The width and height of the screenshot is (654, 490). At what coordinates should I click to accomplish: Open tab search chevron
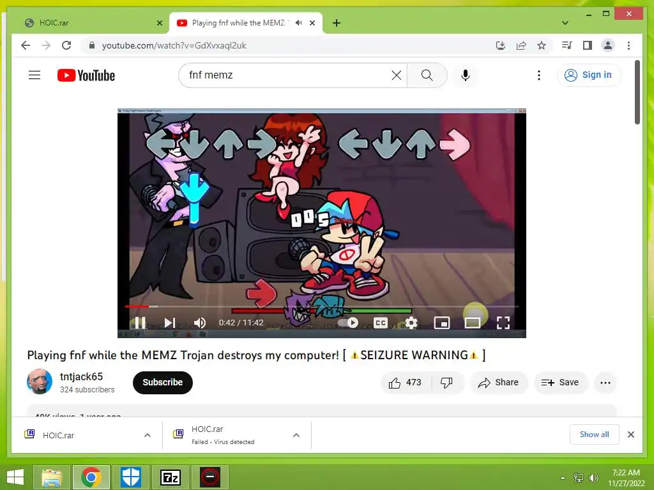point(565,23)
